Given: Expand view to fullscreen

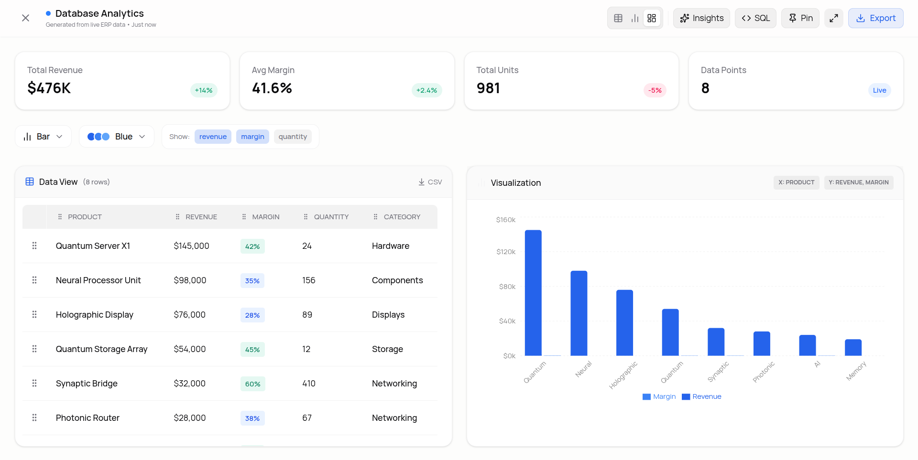Looking at the screenshot, I should tap(834, 18).
